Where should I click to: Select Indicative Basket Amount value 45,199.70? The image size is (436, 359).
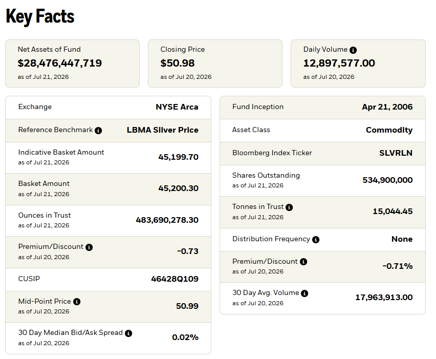178,157
